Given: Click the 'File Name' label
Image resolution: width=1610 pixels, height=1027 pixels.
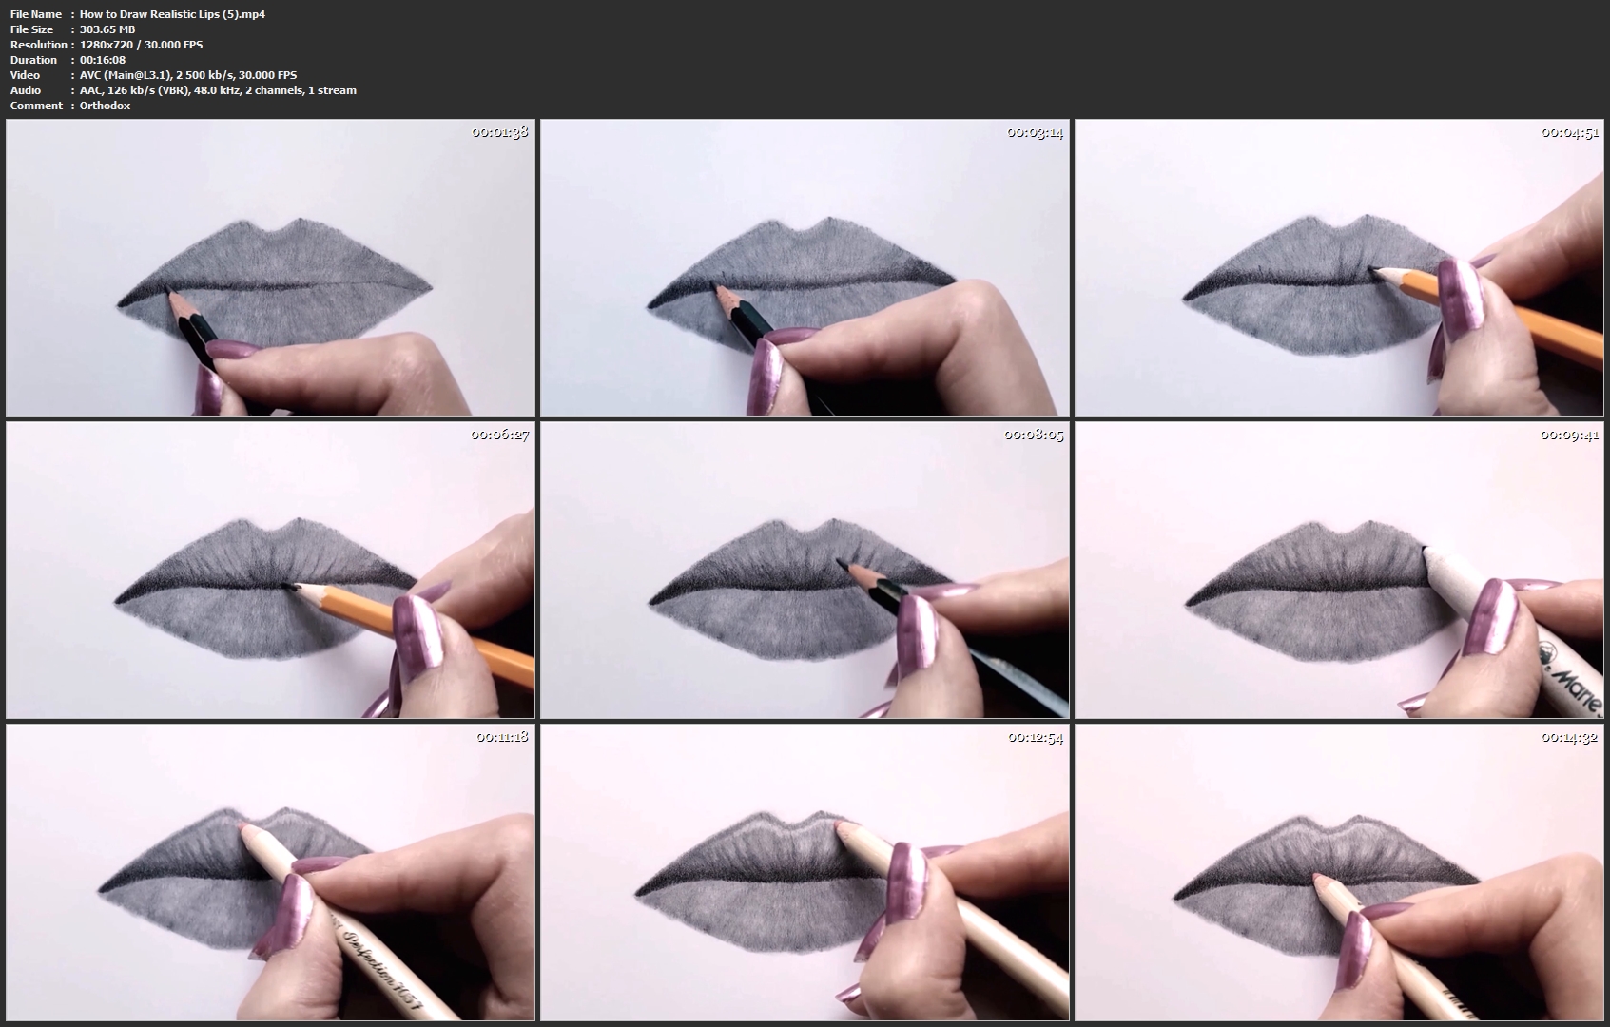Looking at the screenshot, I should (x=36, y=14).
